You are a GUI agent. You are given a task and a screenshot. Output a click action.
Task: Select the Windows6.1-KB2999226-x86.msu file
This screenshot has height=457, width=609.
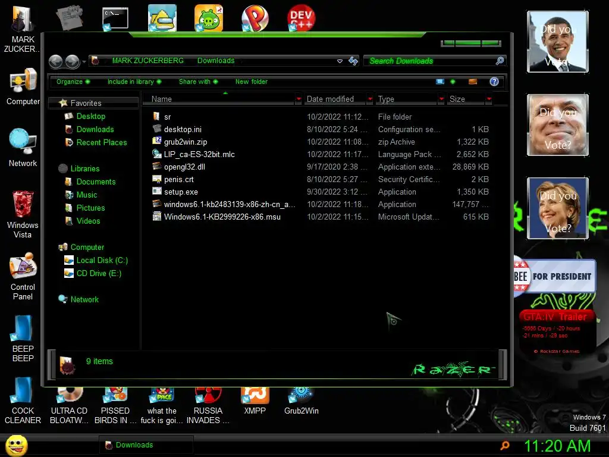click(222, 217)
